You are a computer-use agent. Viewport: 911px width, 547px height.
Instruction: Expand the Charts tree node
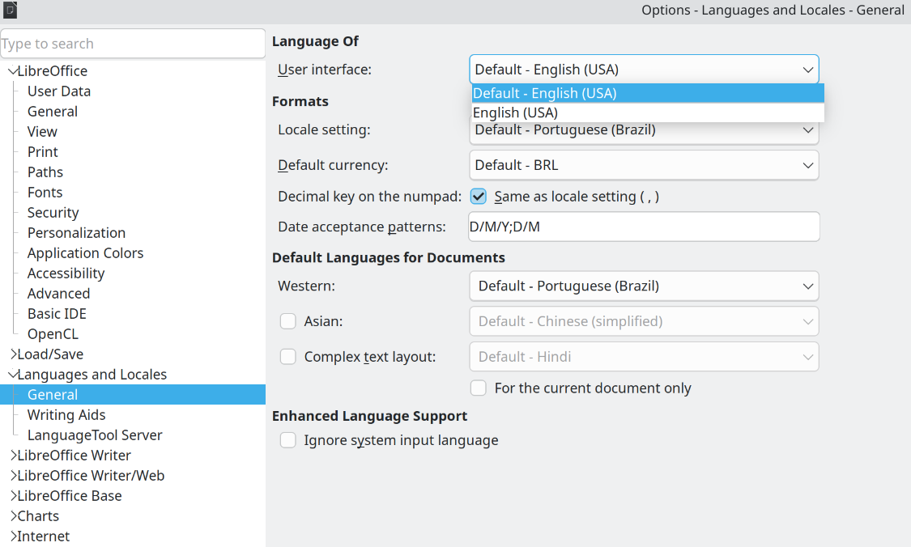click(x=13, y=516)
